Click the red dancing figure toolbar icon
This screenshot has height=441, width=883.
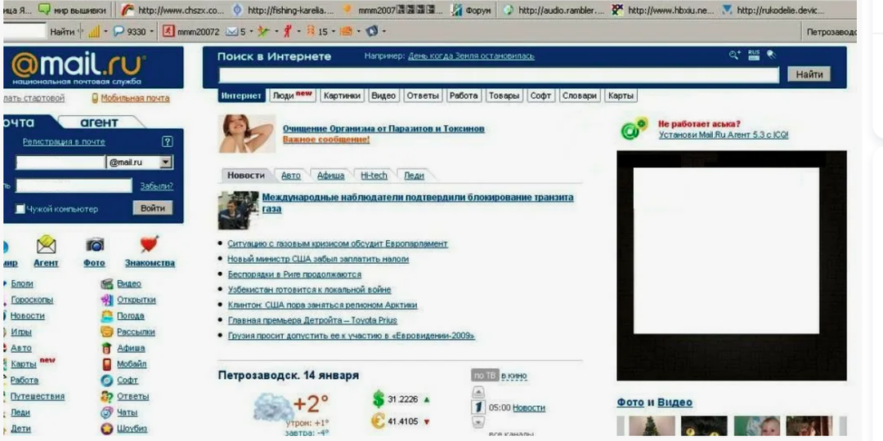coord(288,32)
